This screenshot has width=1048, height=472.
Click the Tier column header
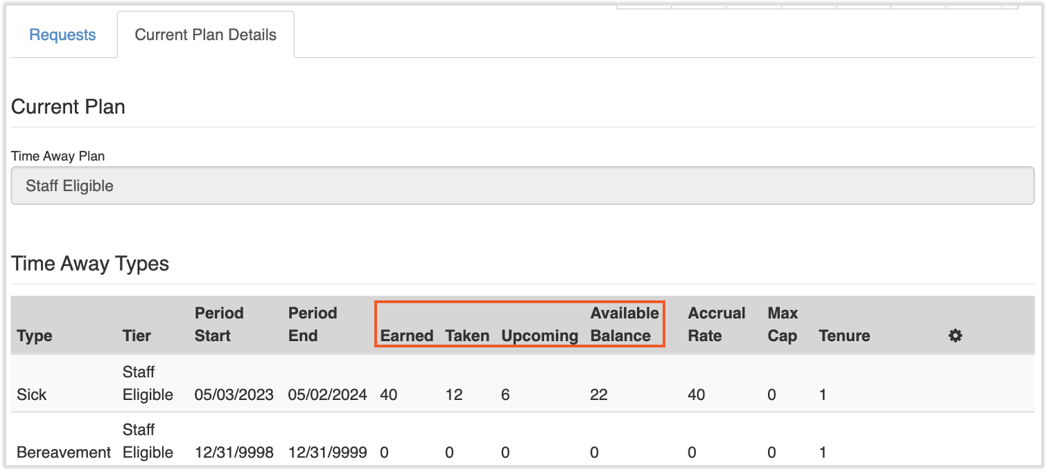137,336
